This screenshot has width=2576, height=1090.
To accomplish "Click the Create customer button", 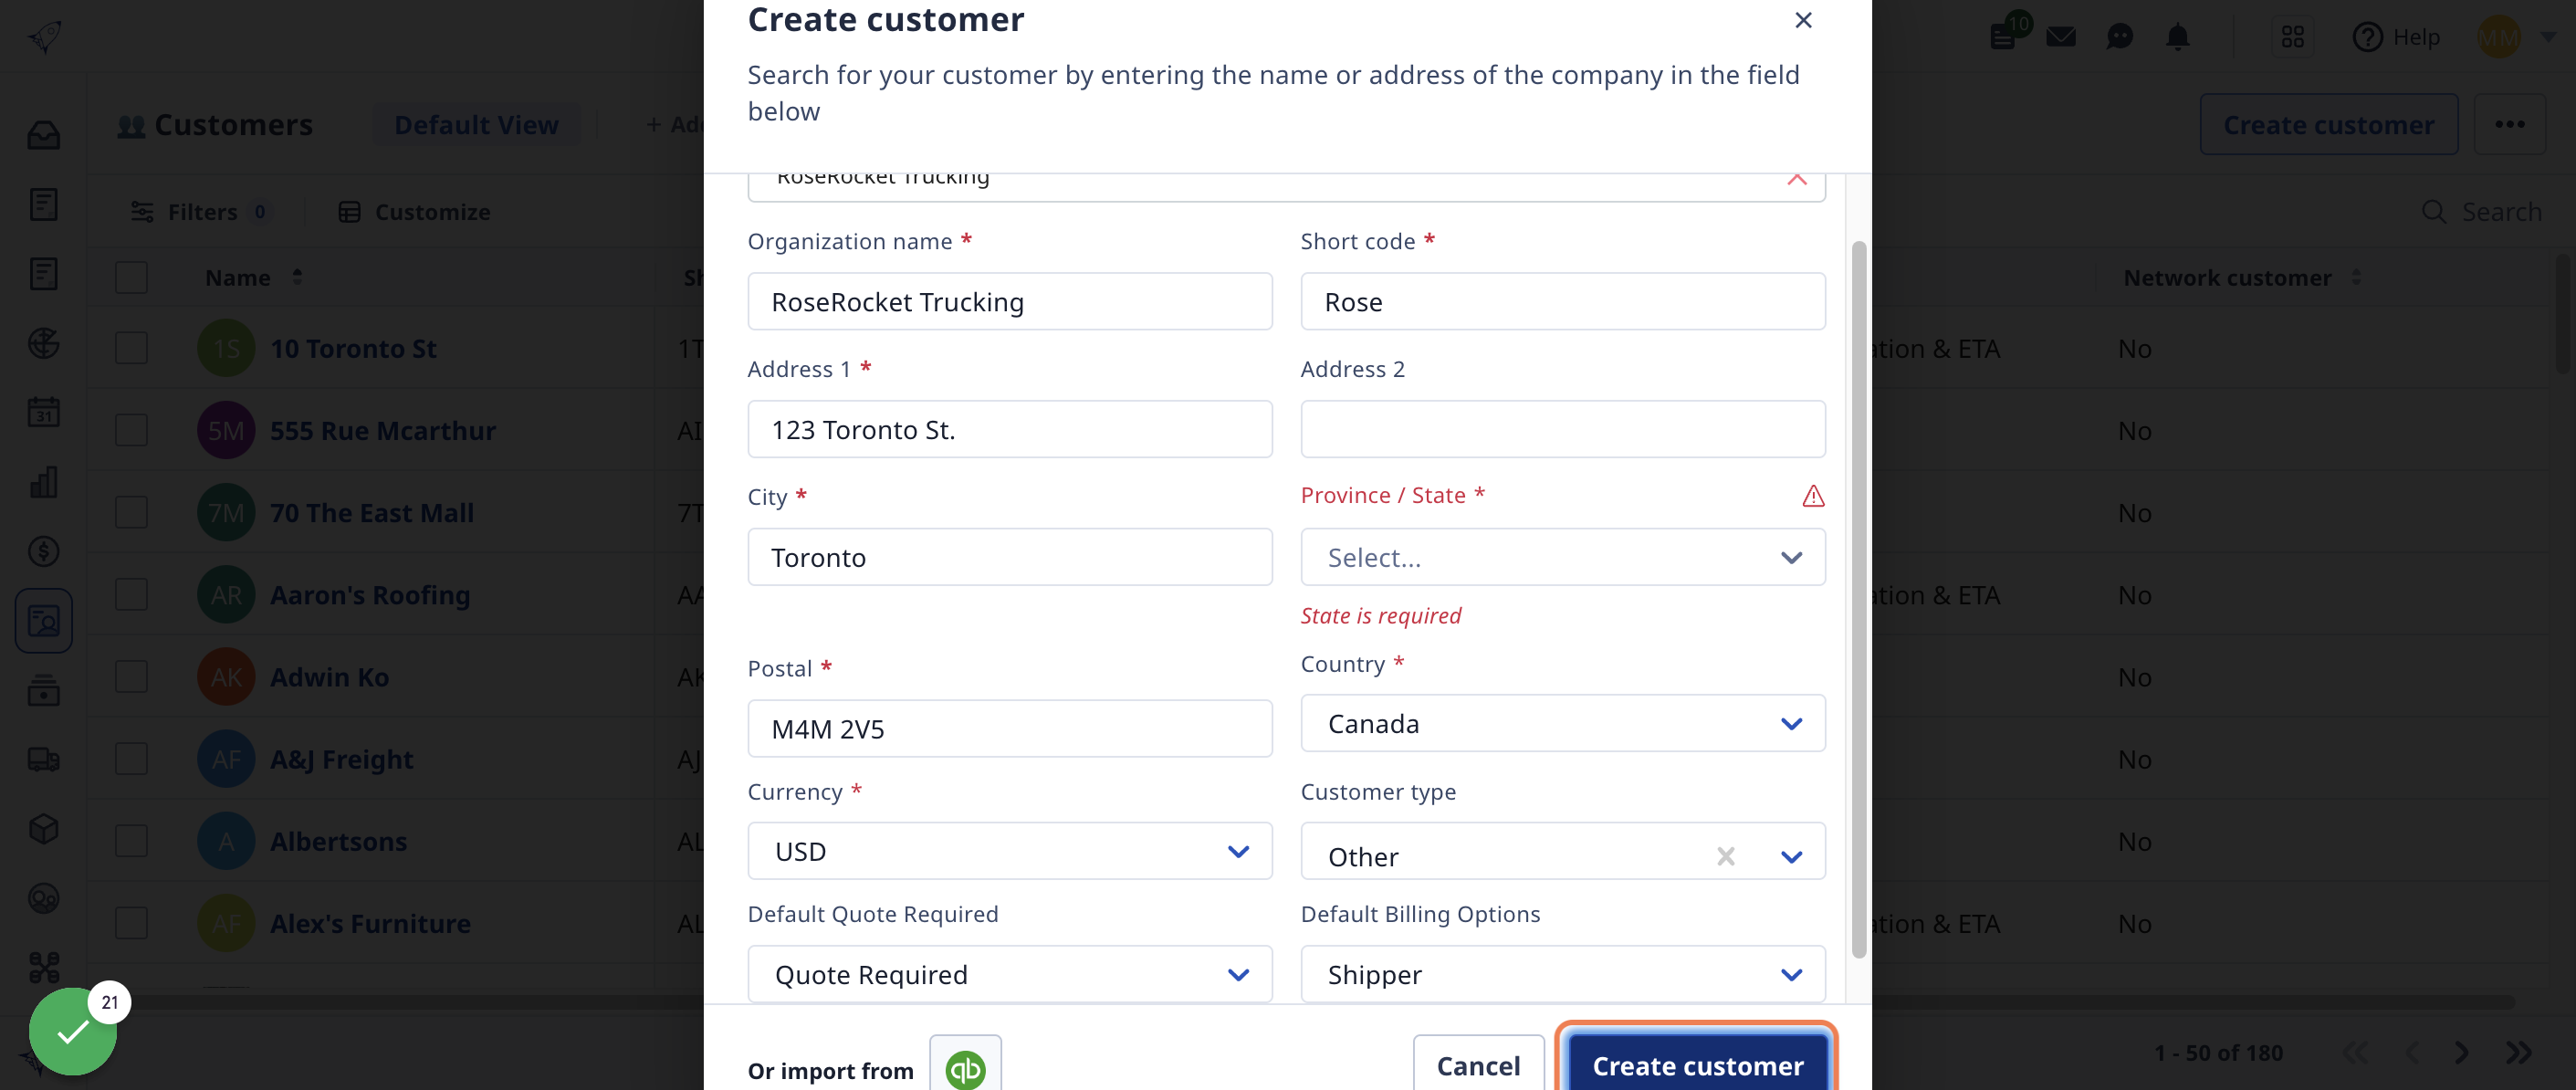I will tap(1699, 1064).
